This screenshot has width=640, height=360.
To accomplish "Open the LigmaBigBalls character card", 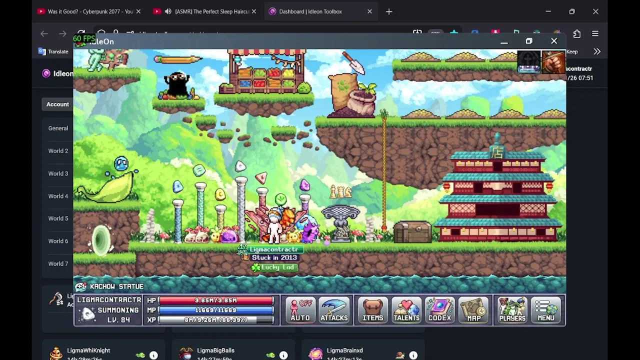I will point(233,351).
